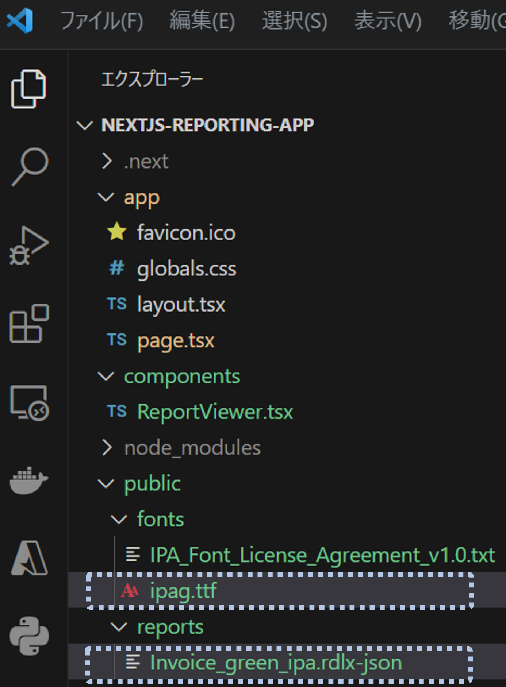
Task: Collapse the fonts folder
Action: point(119,520)
